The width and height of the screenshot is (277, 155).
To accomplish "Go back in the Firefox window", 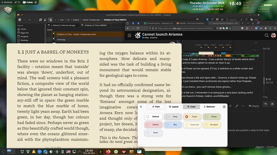I will [x=128, y=28].
